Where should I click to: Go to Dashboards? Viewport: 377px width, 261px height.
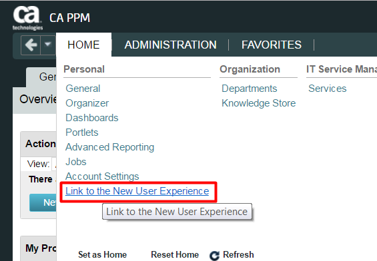(x=92, y=118)
